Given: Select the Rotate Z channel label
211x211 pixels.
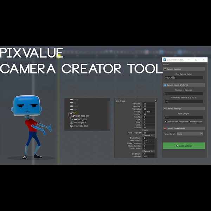Looking at the screenshot, I should pyautogui.click(x=138, y=117).
